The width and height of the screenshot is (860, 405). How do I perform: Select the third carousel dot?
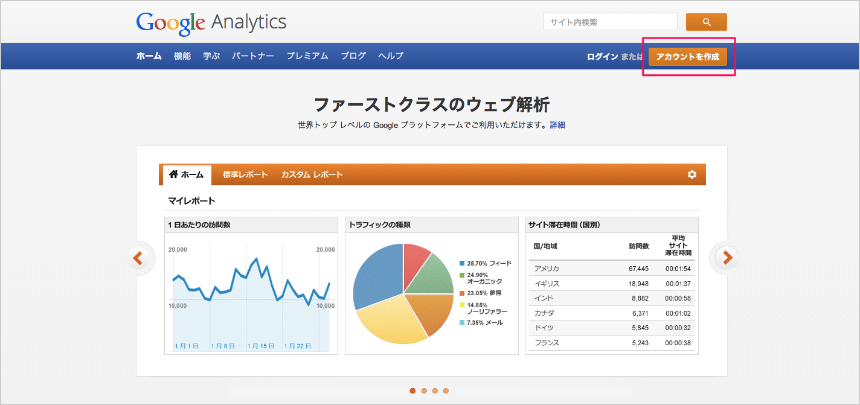435,391
